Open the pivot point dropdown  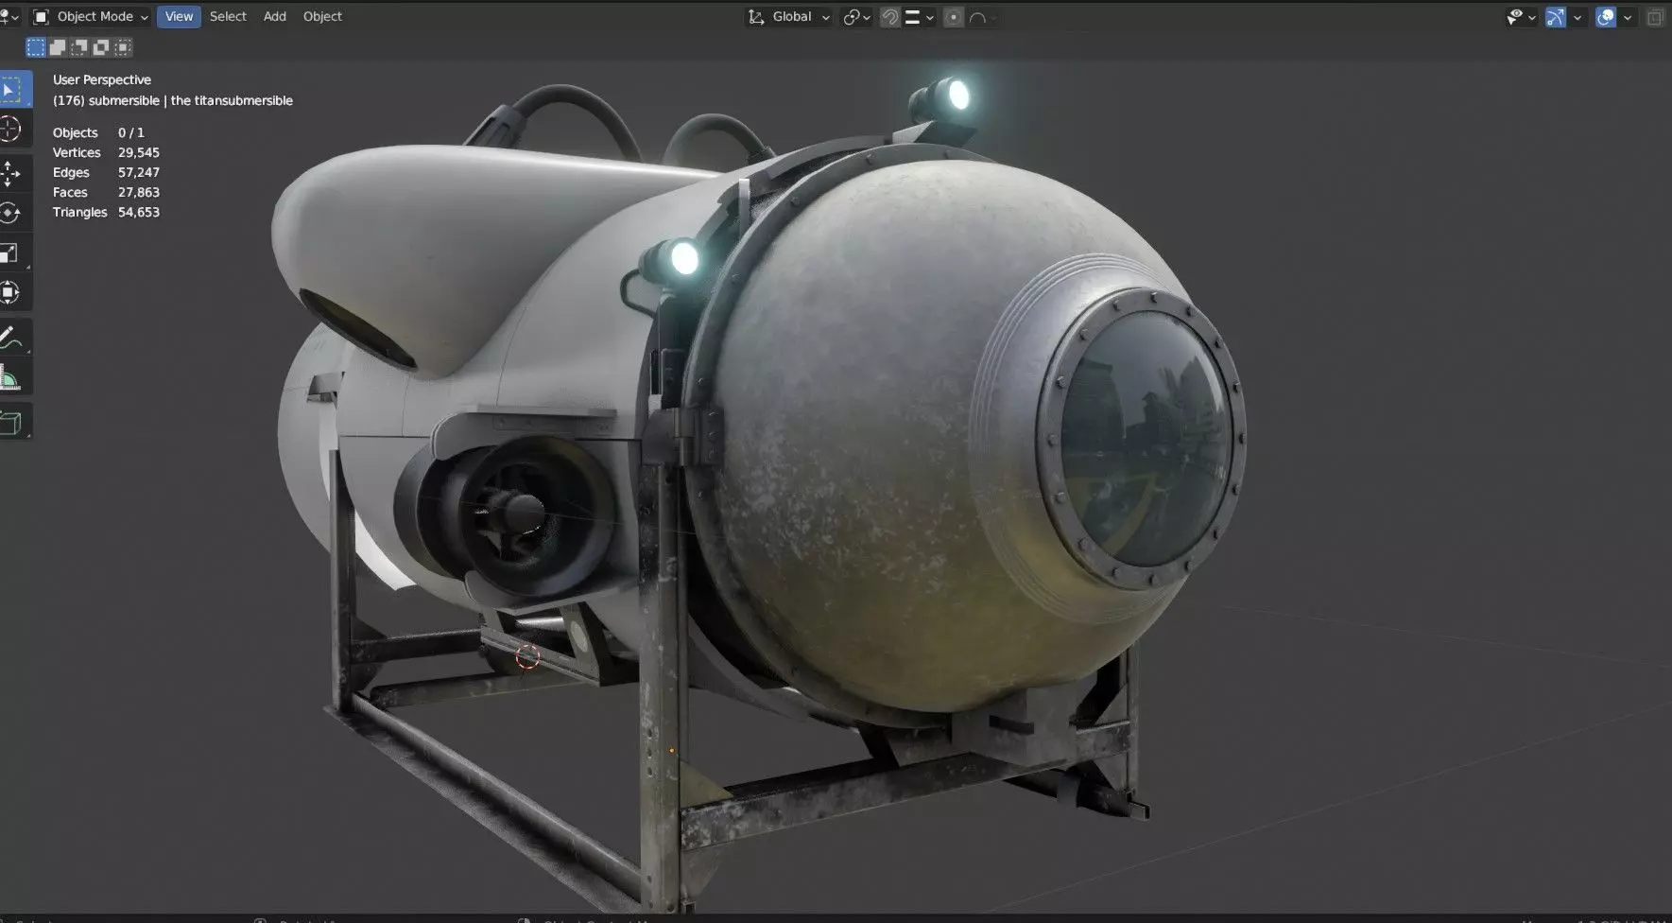pos(858,17)
